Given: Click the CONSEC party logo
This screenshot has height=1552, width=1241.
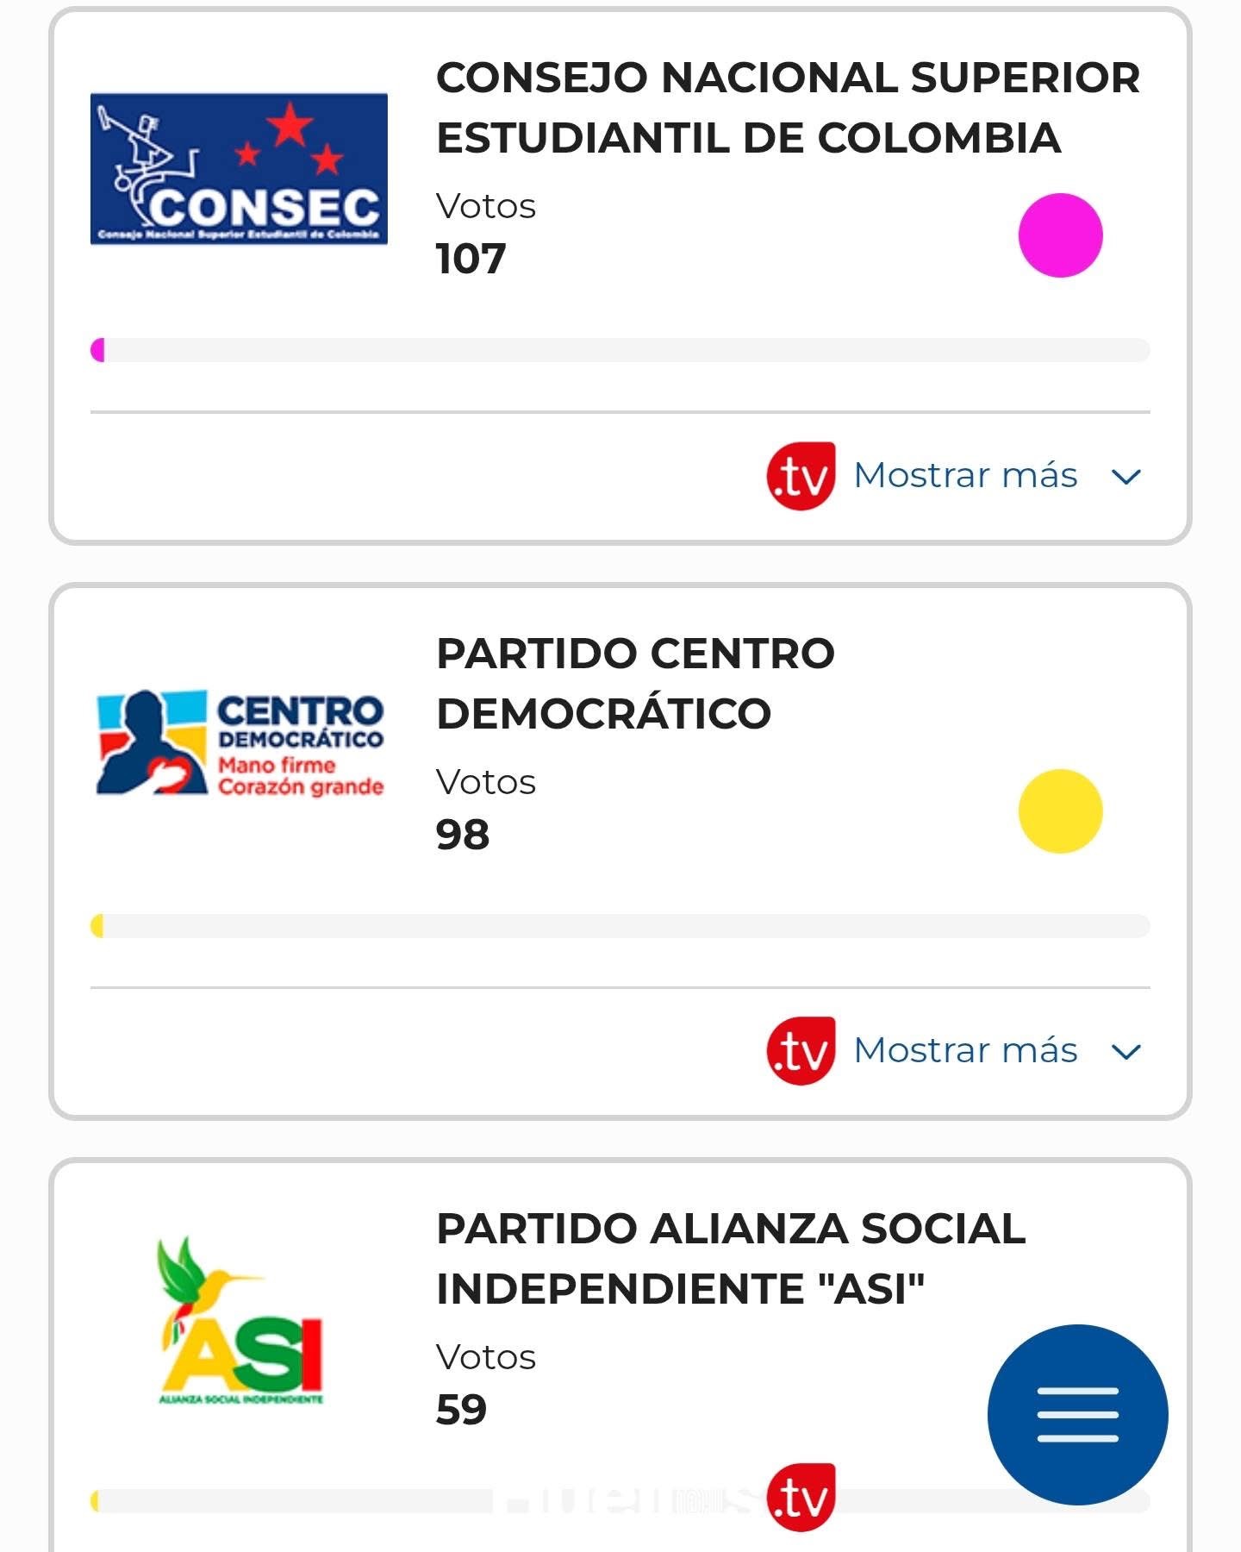Looking at the screenshot, I should point(239,169).
